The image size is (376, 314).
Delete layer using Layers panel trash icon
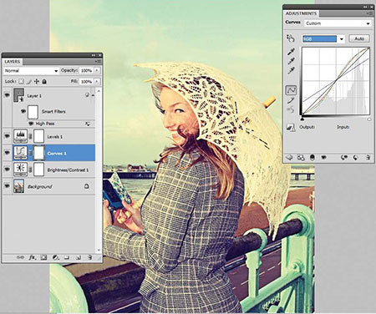pos(89,257)
